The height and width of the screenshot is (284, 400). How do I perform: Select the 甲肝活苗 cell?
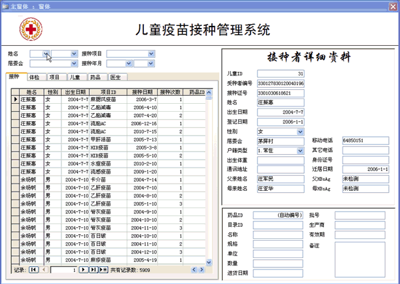108,140
